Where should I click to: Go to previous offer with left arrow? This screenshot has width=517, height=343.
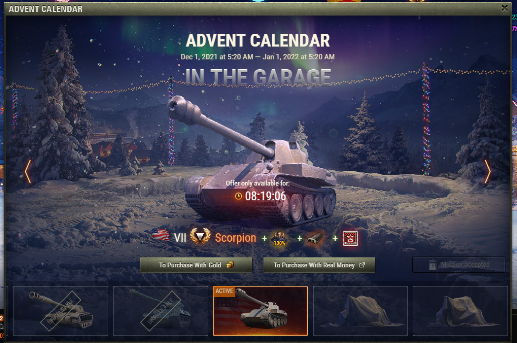(28, 172)
